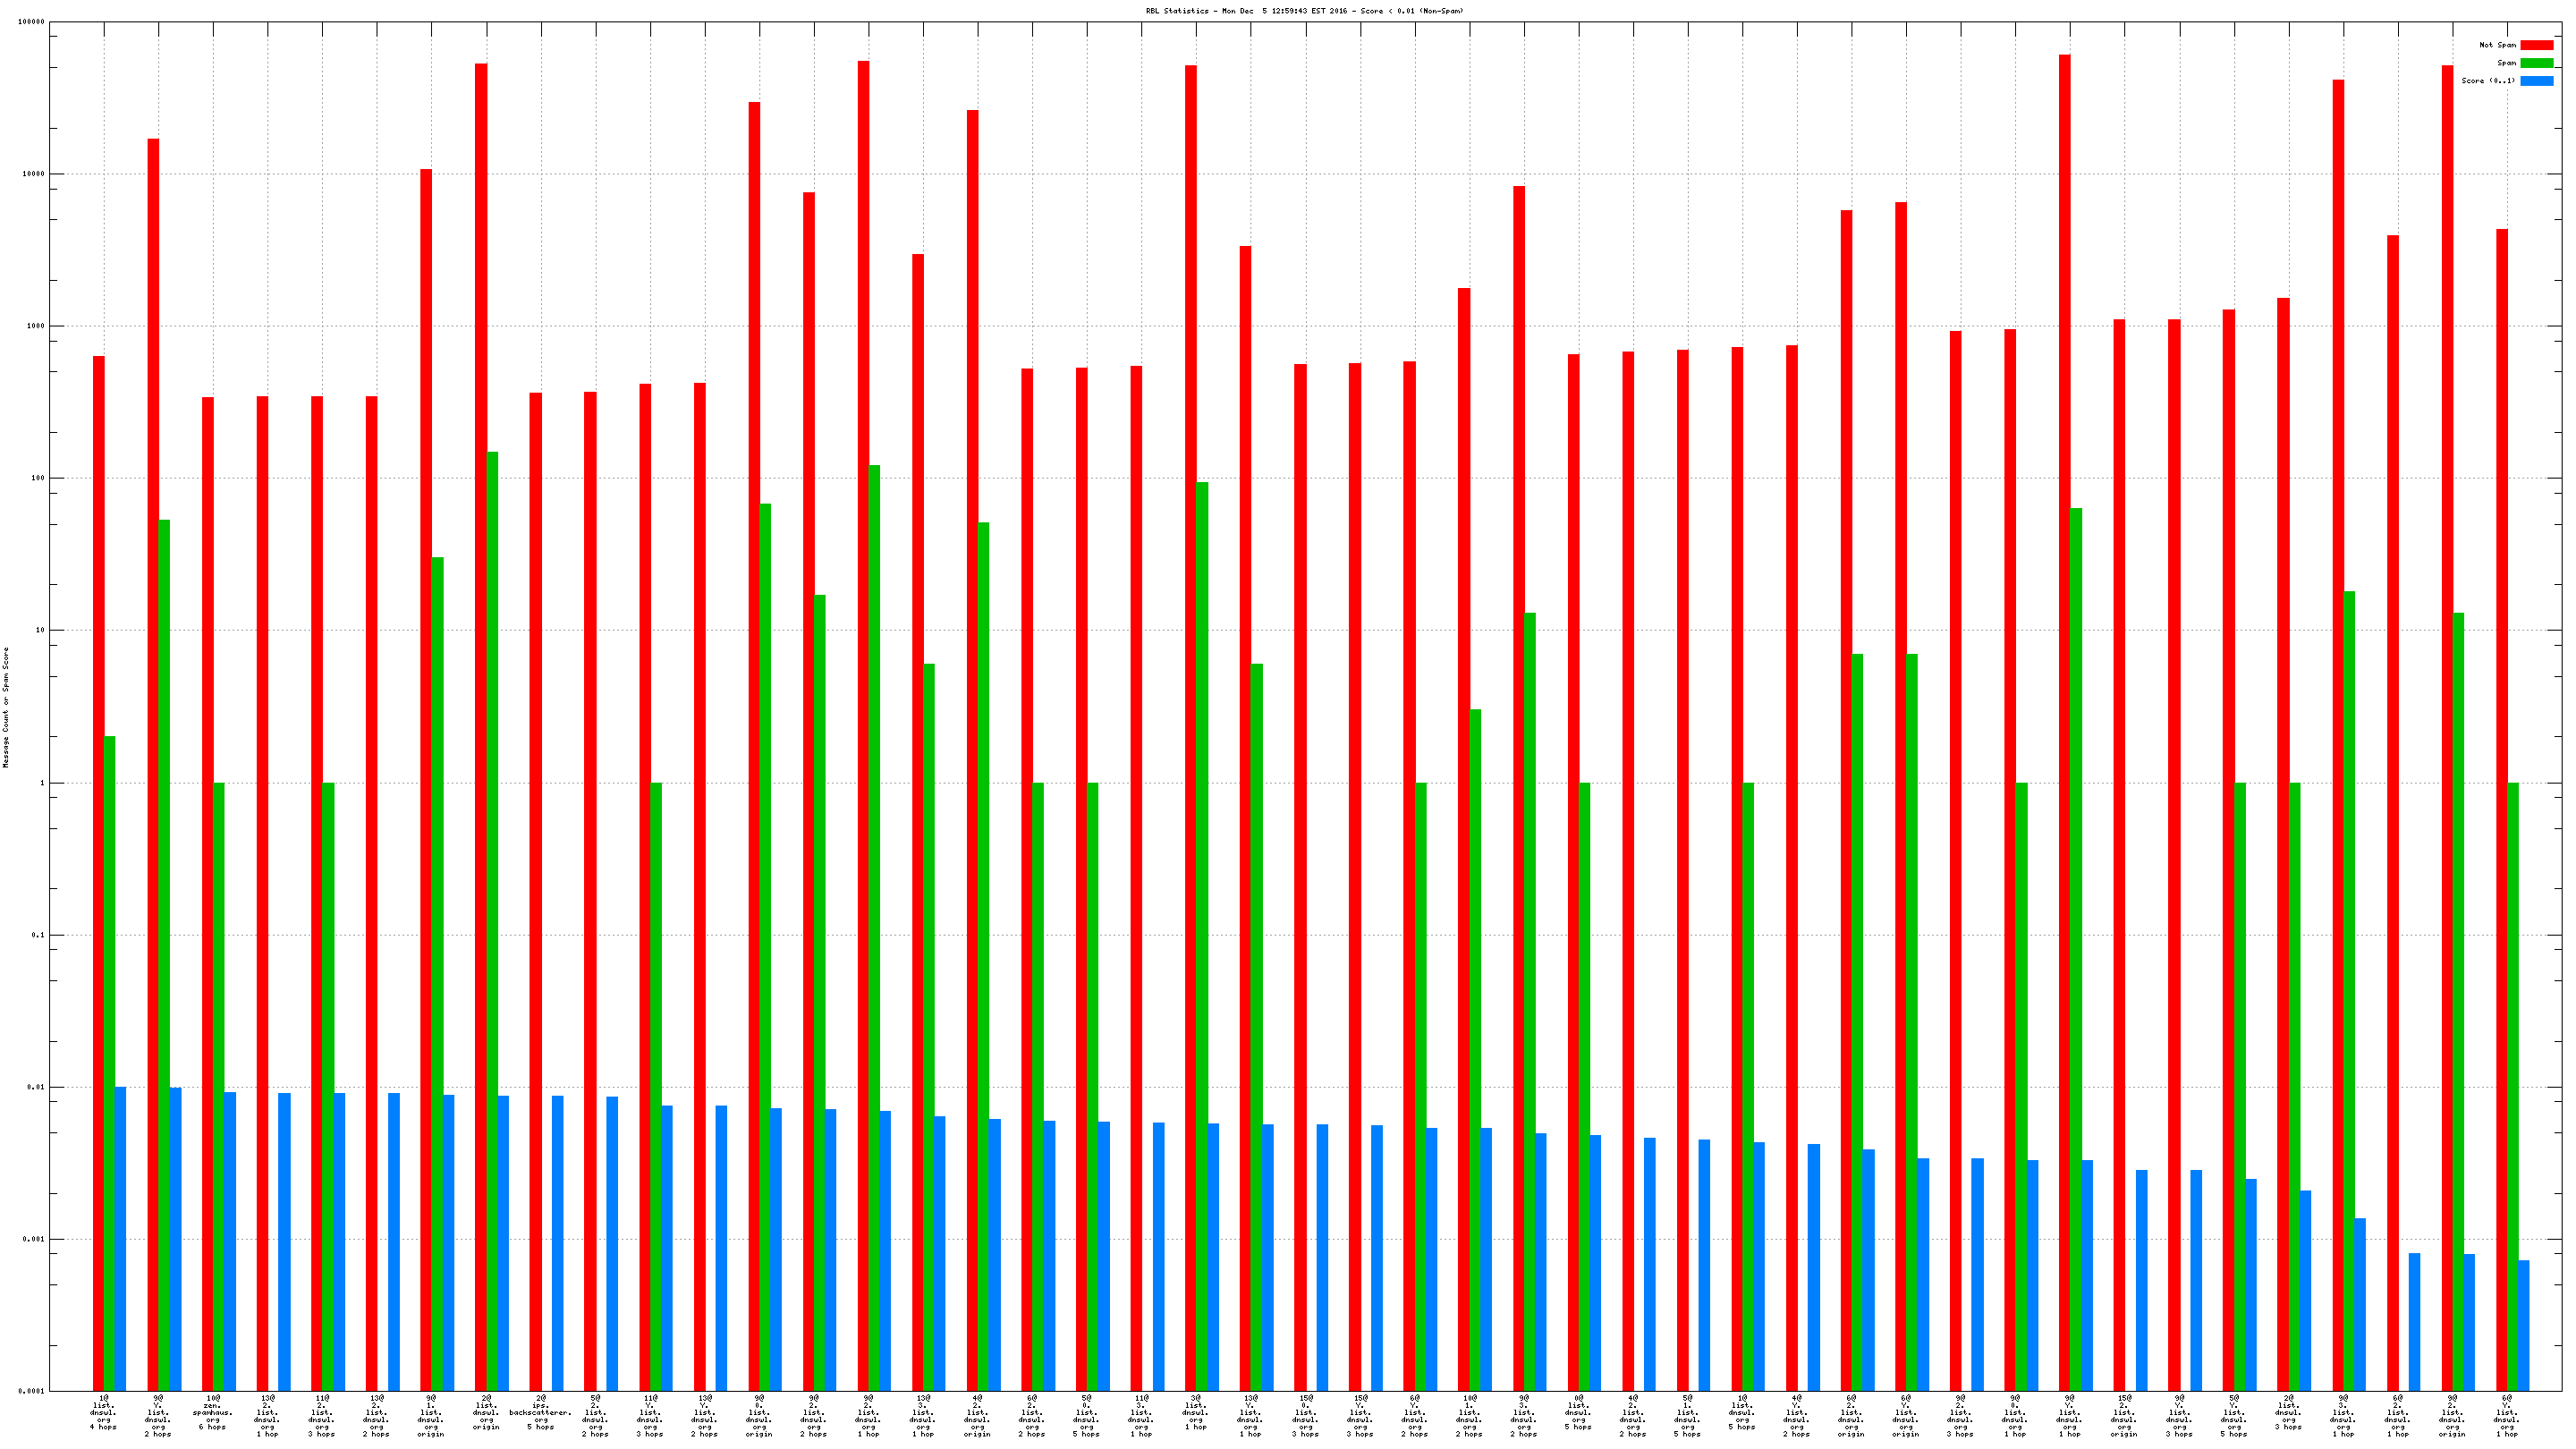Click the red bar above zen.spamhaus.org

208,893
